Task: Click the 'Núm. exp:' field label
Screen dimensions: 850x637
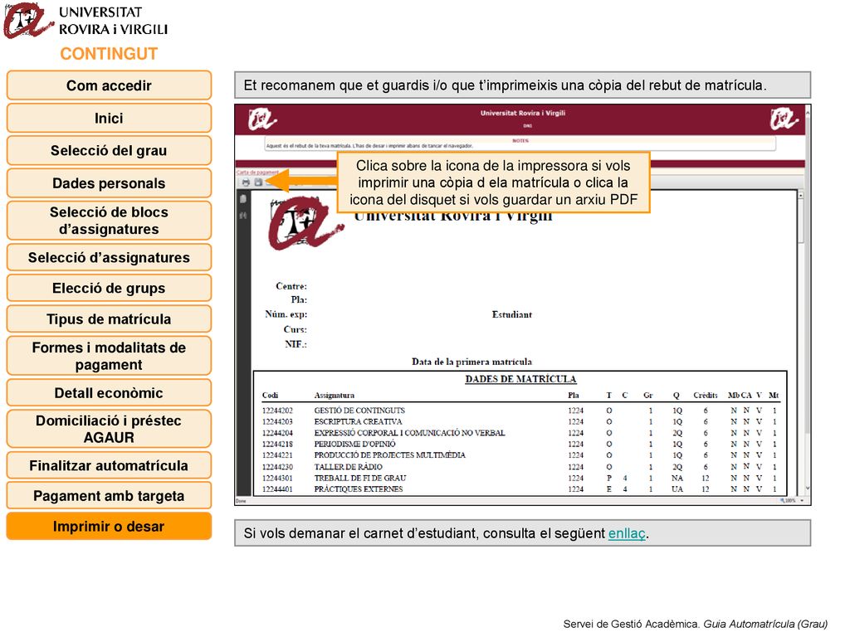Action: pos(286,314)
